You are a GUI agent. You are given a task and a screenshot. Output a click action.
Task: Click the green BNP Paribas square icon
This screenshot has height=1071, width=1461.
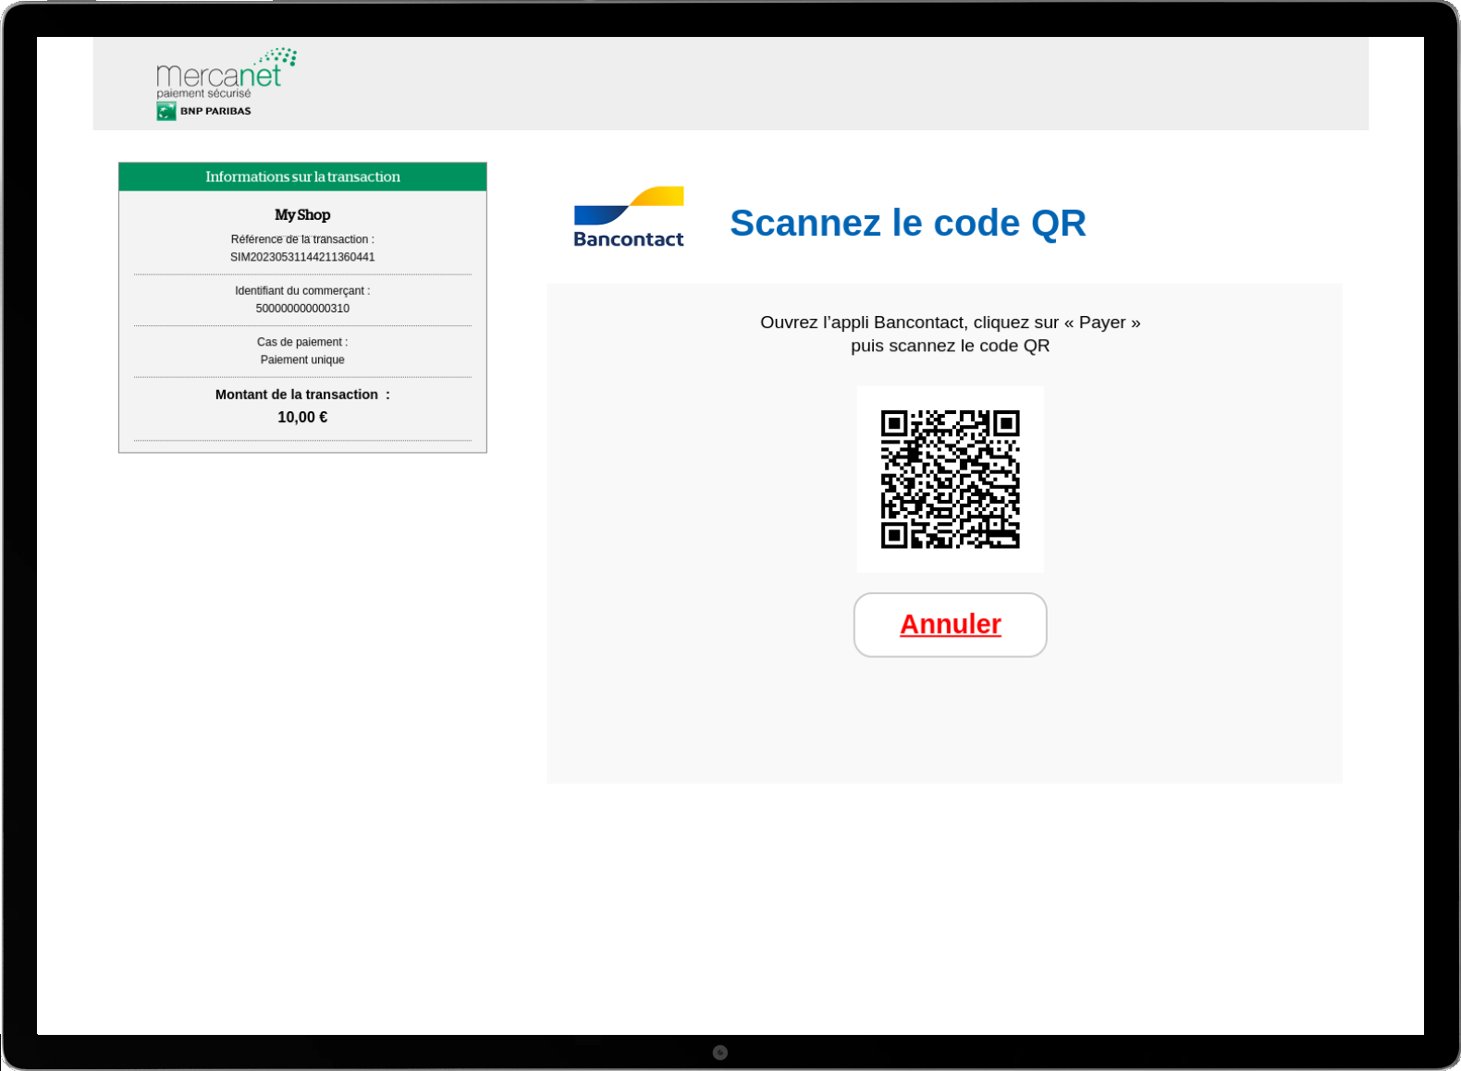166,111
